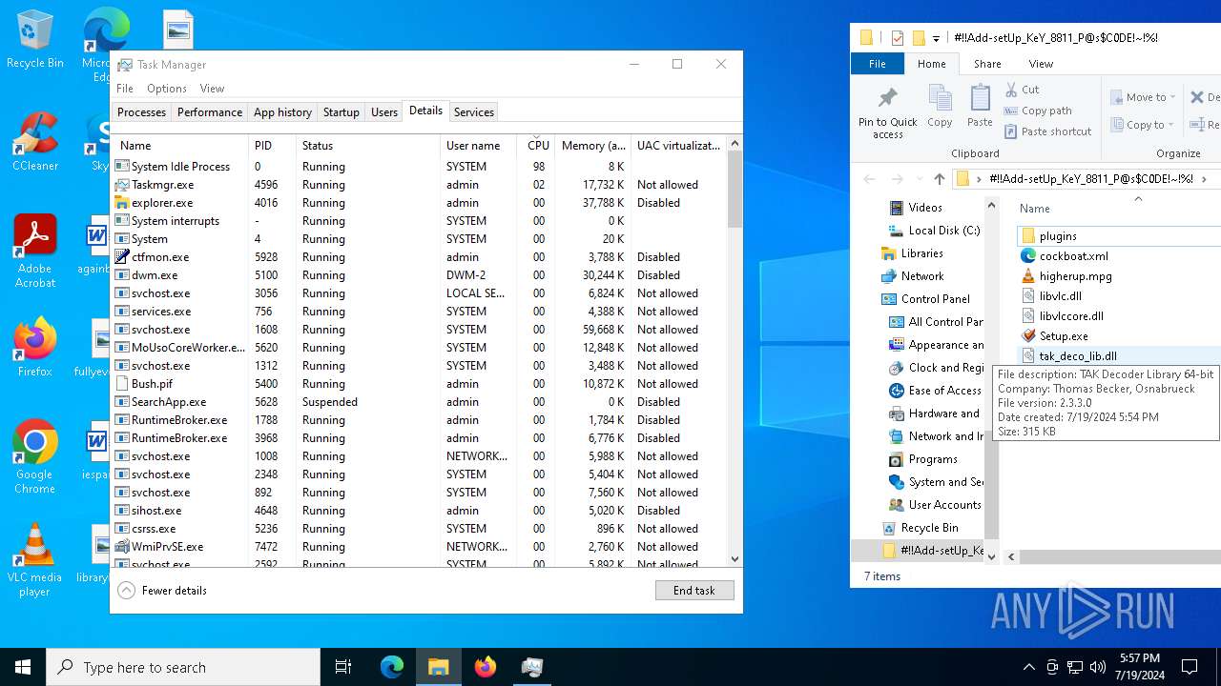Select Bush.pif process row
This screenshot has width=1221, height=686.
click(x=419, y=384)
